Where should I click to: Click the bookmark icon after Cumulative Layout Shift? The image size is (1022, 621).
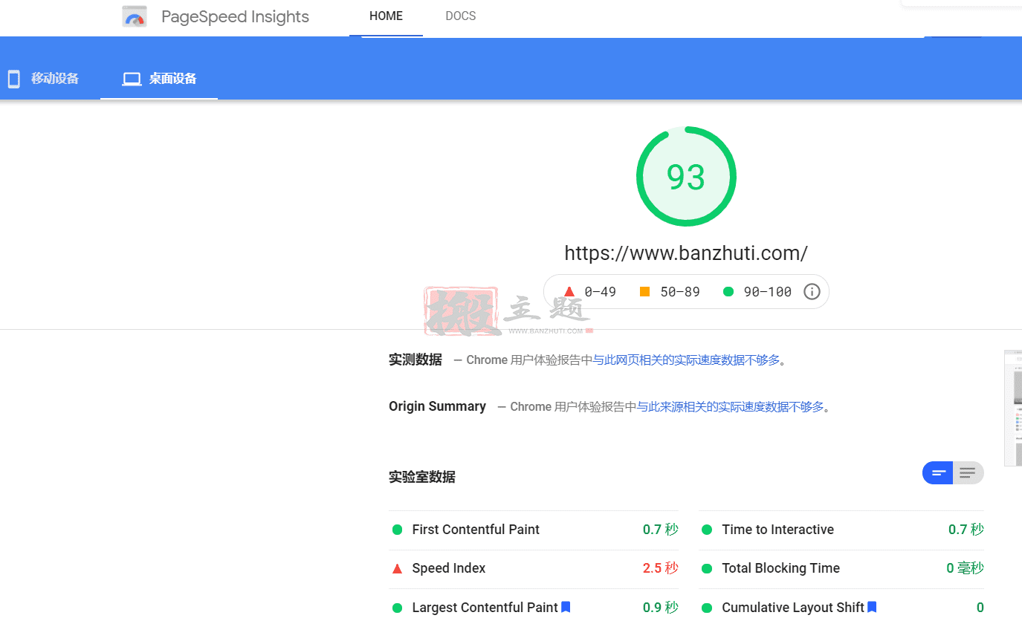[873, 607]
